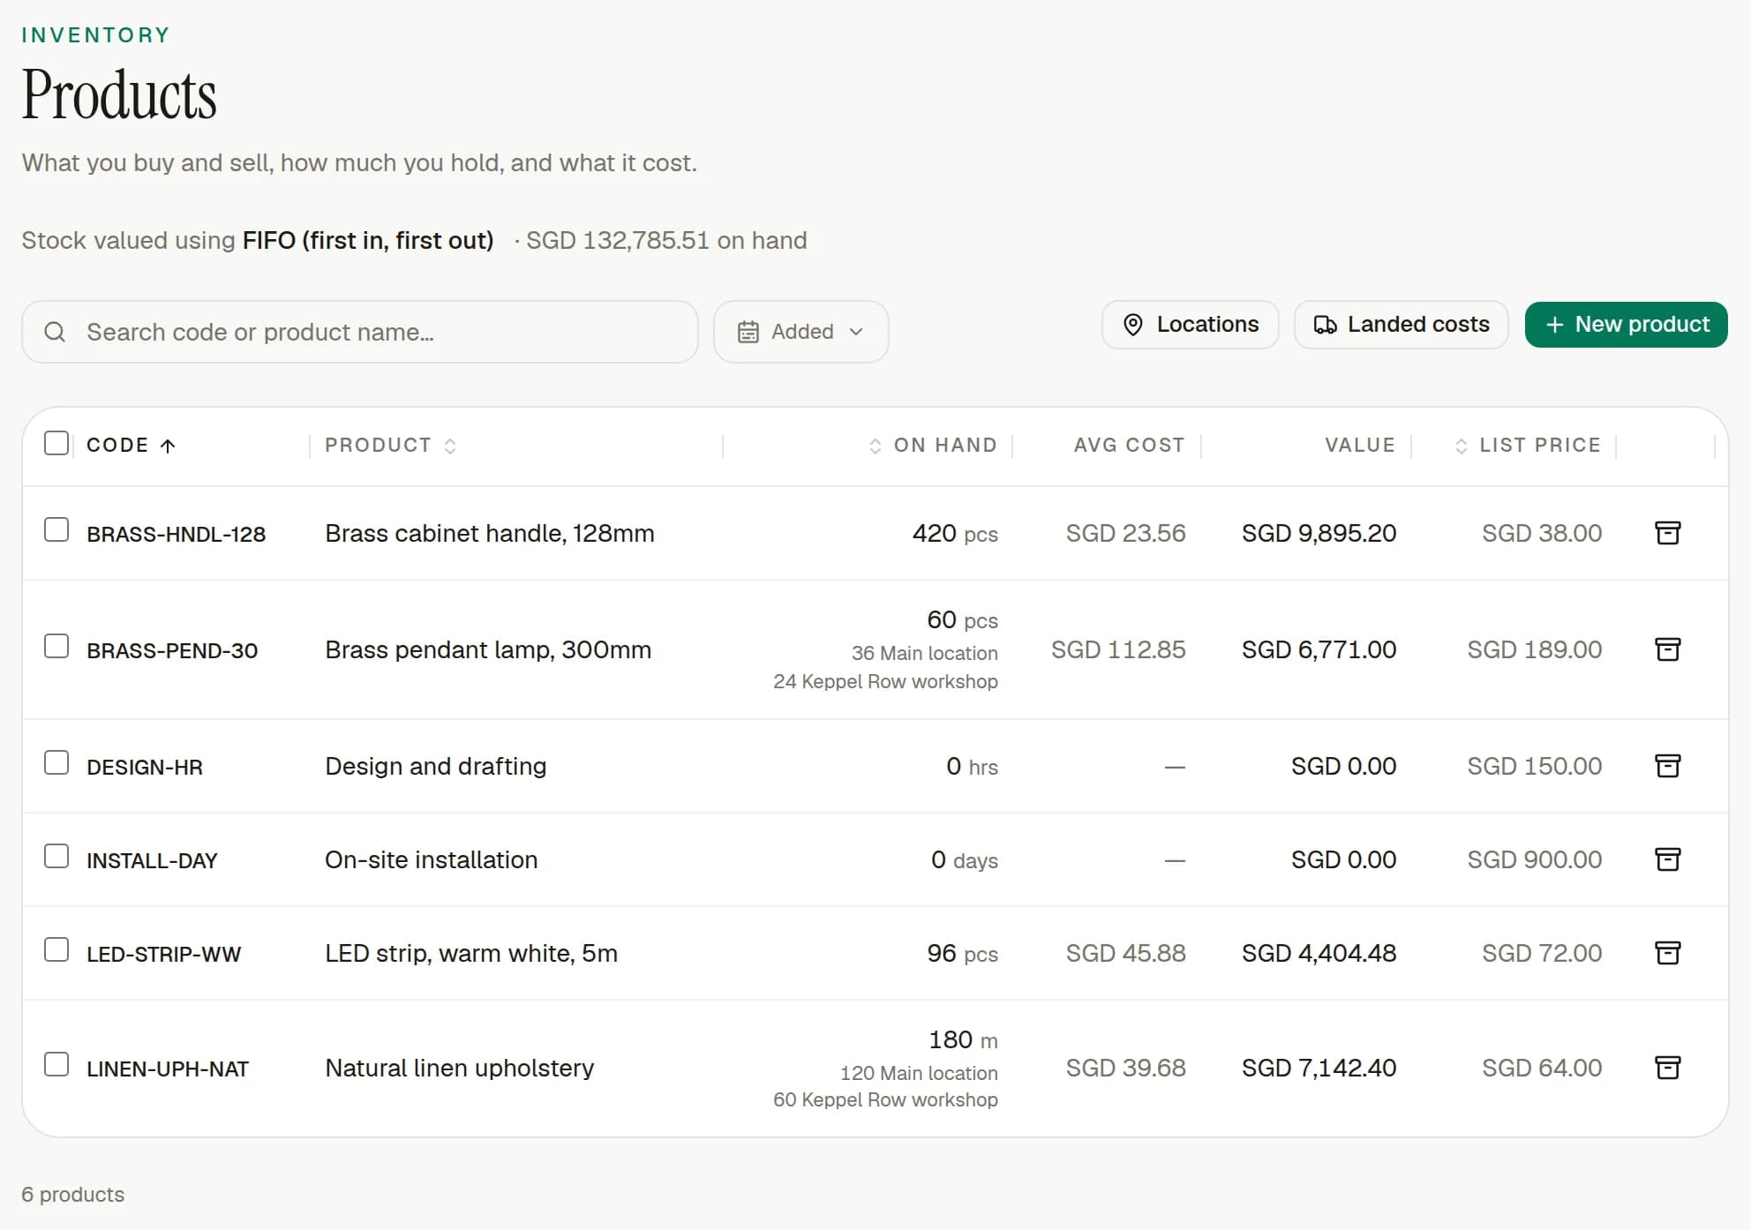Click the 60 Keppel Row workshop line
Viewport: 1751px width, 1230px height.
tap(885, 1099)
